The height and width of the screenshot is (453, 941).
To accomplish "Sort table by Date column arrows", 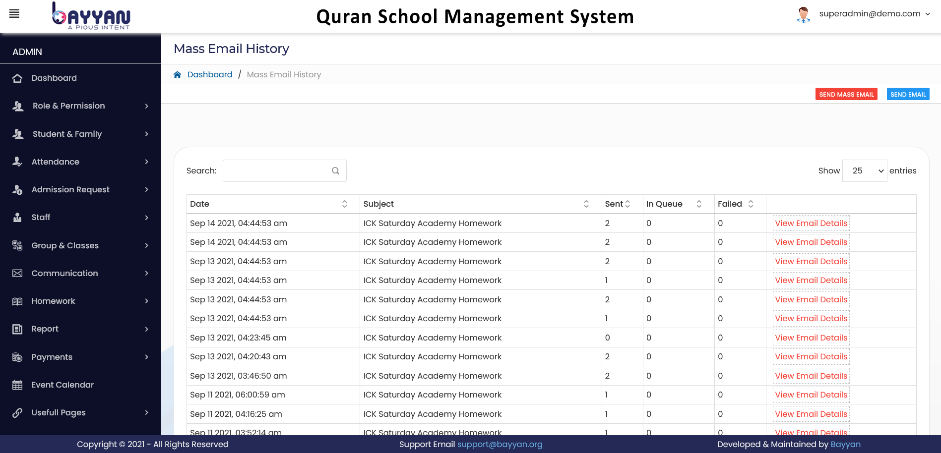I will coord(344,204).
